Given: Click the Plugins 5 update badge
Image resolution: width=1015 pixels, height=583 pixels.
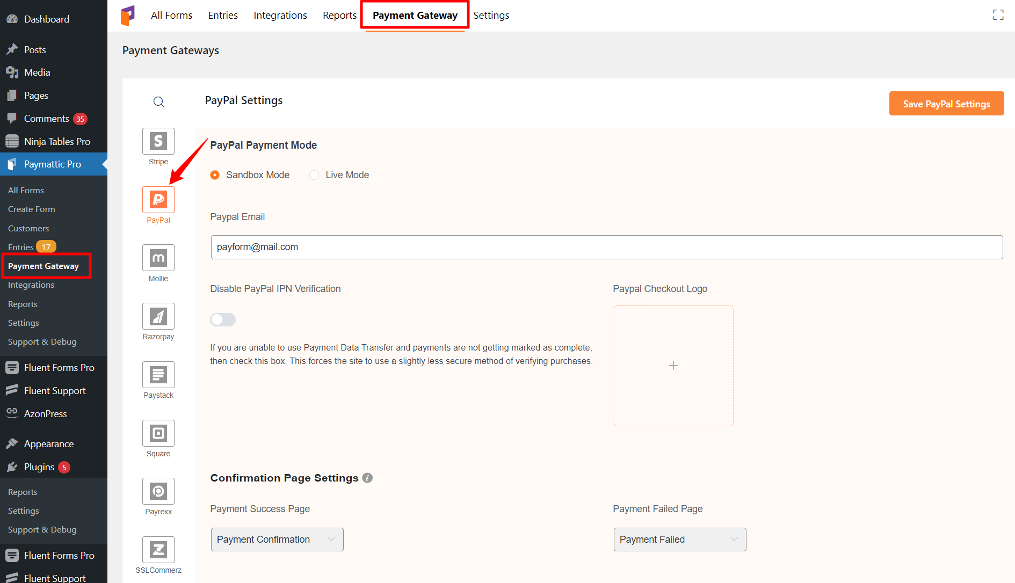Looking at the screenshot, I should [x=64, y=468].
